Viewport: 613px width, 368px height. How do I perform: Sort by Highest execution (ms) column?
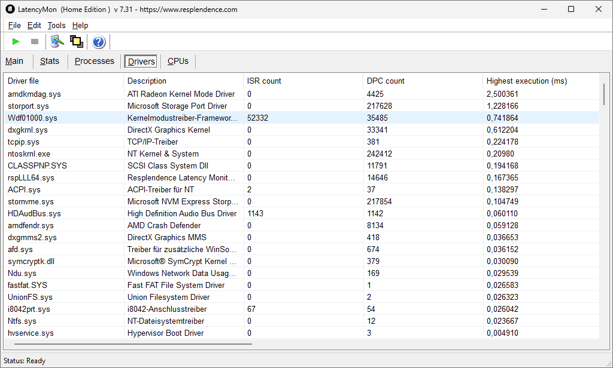pyautogui.click(x=527, y=81)
